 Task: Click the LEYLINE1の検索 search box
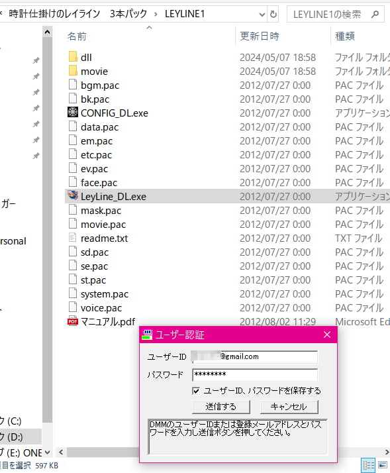[336, 14]
